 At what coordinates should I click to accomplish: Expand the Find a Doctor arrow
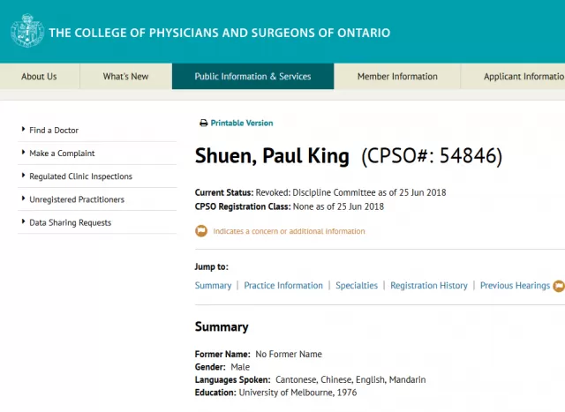pyautogui.click(x=24, y=129)
